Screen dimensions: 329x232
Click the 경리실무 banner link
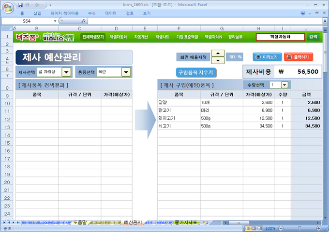(235, 37)
